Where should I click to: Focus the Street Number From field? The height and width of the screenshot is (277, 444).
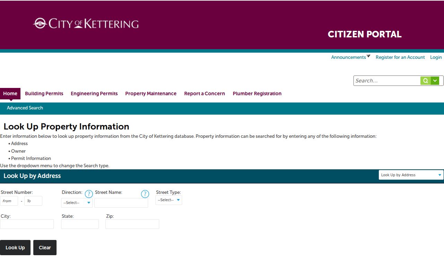point(9,201)
